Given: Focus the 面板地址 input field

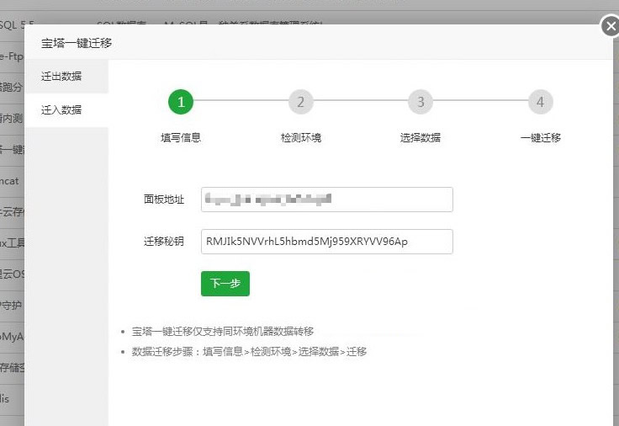Looking at the screenshot, I should [x=327, y=200].
